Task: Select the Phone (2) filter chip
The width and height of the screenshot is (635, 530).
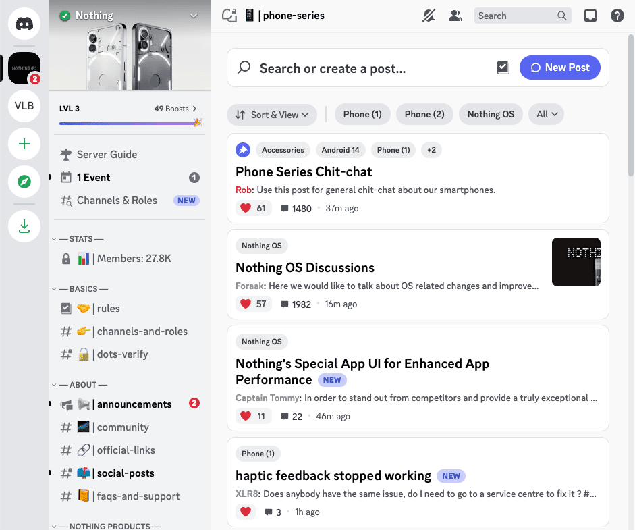Action: click(424, 114)
